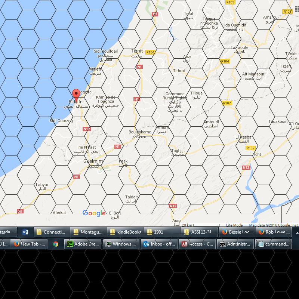299x299 pixels.
Task: Open the Outlook Inbox taskbar button
Action: point(159,244)
